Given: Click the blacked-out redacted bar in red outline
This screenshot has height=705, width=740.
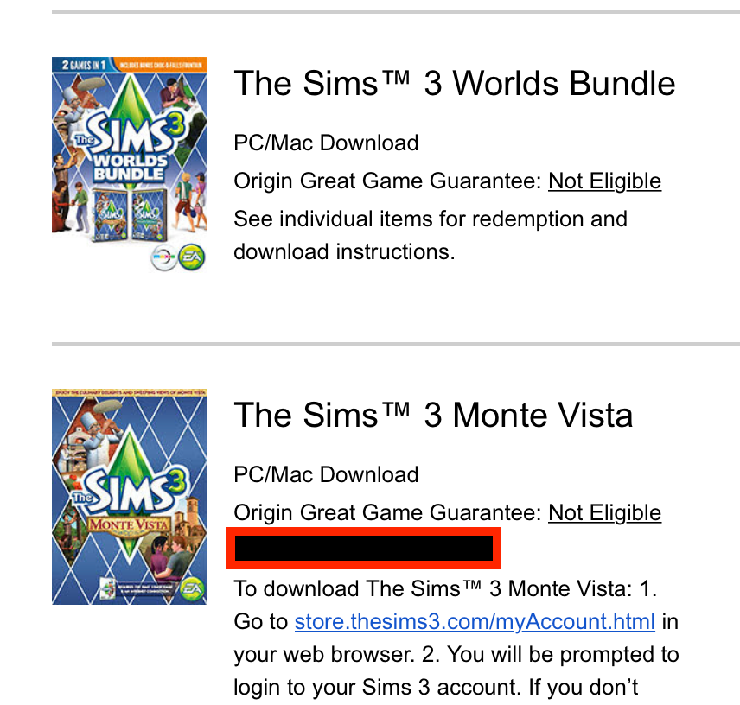Looking at the screenshot, I should click(364, 549).
